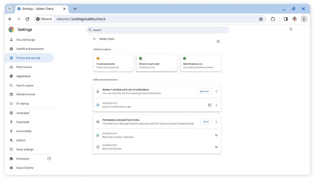
Task: Undo removal of Camera permission
Action: tap(216, 147)
